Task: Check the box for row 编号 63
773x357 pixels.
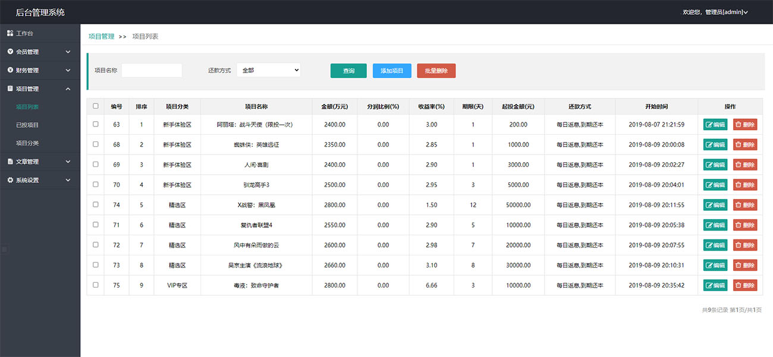Action: (x=96, y=124)
